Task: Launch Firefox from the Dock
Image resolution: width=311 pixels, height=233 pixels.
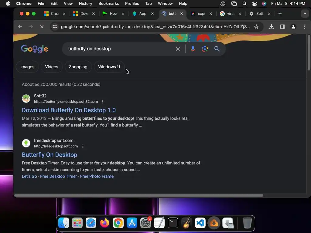Action: tap(104, 223)
